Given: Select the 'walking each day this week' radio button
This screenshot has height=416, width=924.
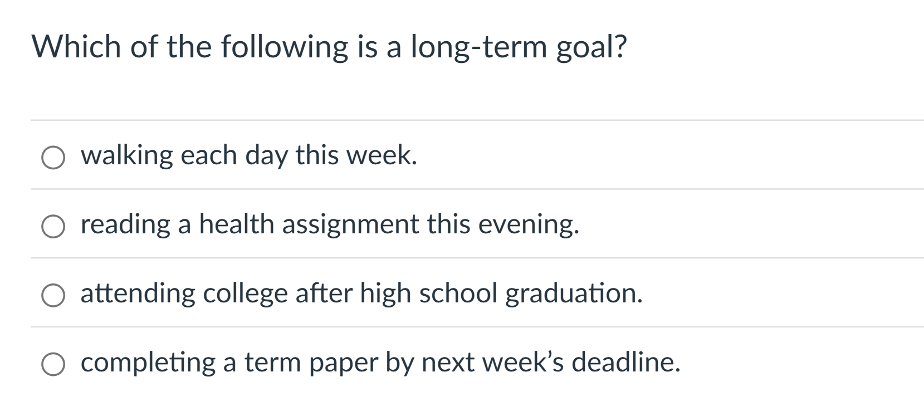Looking at the screenshot, I should [x=53, y=158].
